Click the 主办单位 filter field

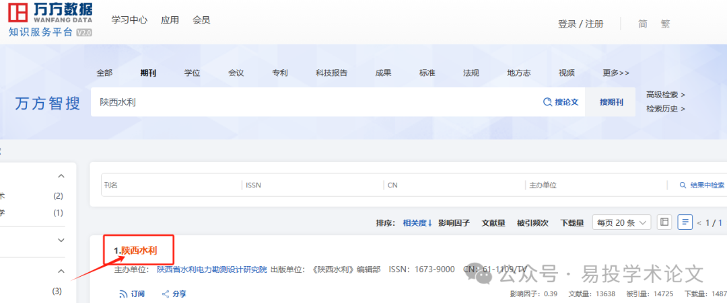[596, 185]
